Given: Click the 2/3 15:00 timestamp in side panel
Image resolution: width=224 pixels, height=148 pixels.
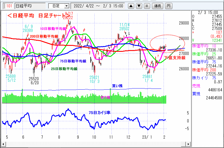Looking at the screenshot, I should 208,13.
